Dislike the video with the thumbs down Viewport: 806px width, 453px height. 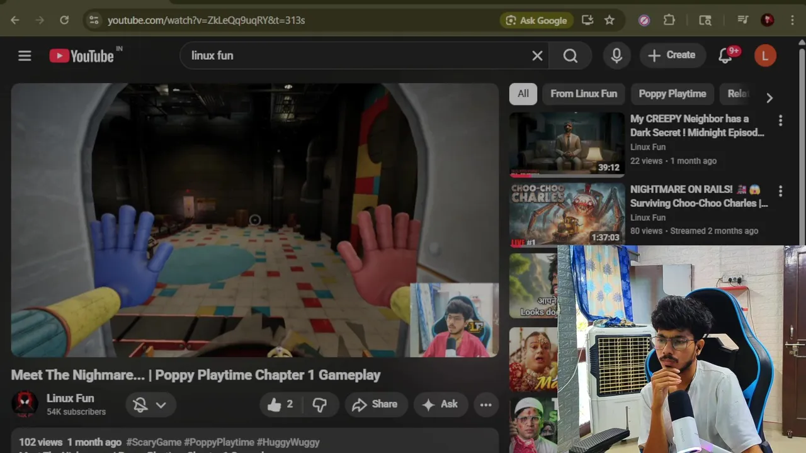click(320, 405)
